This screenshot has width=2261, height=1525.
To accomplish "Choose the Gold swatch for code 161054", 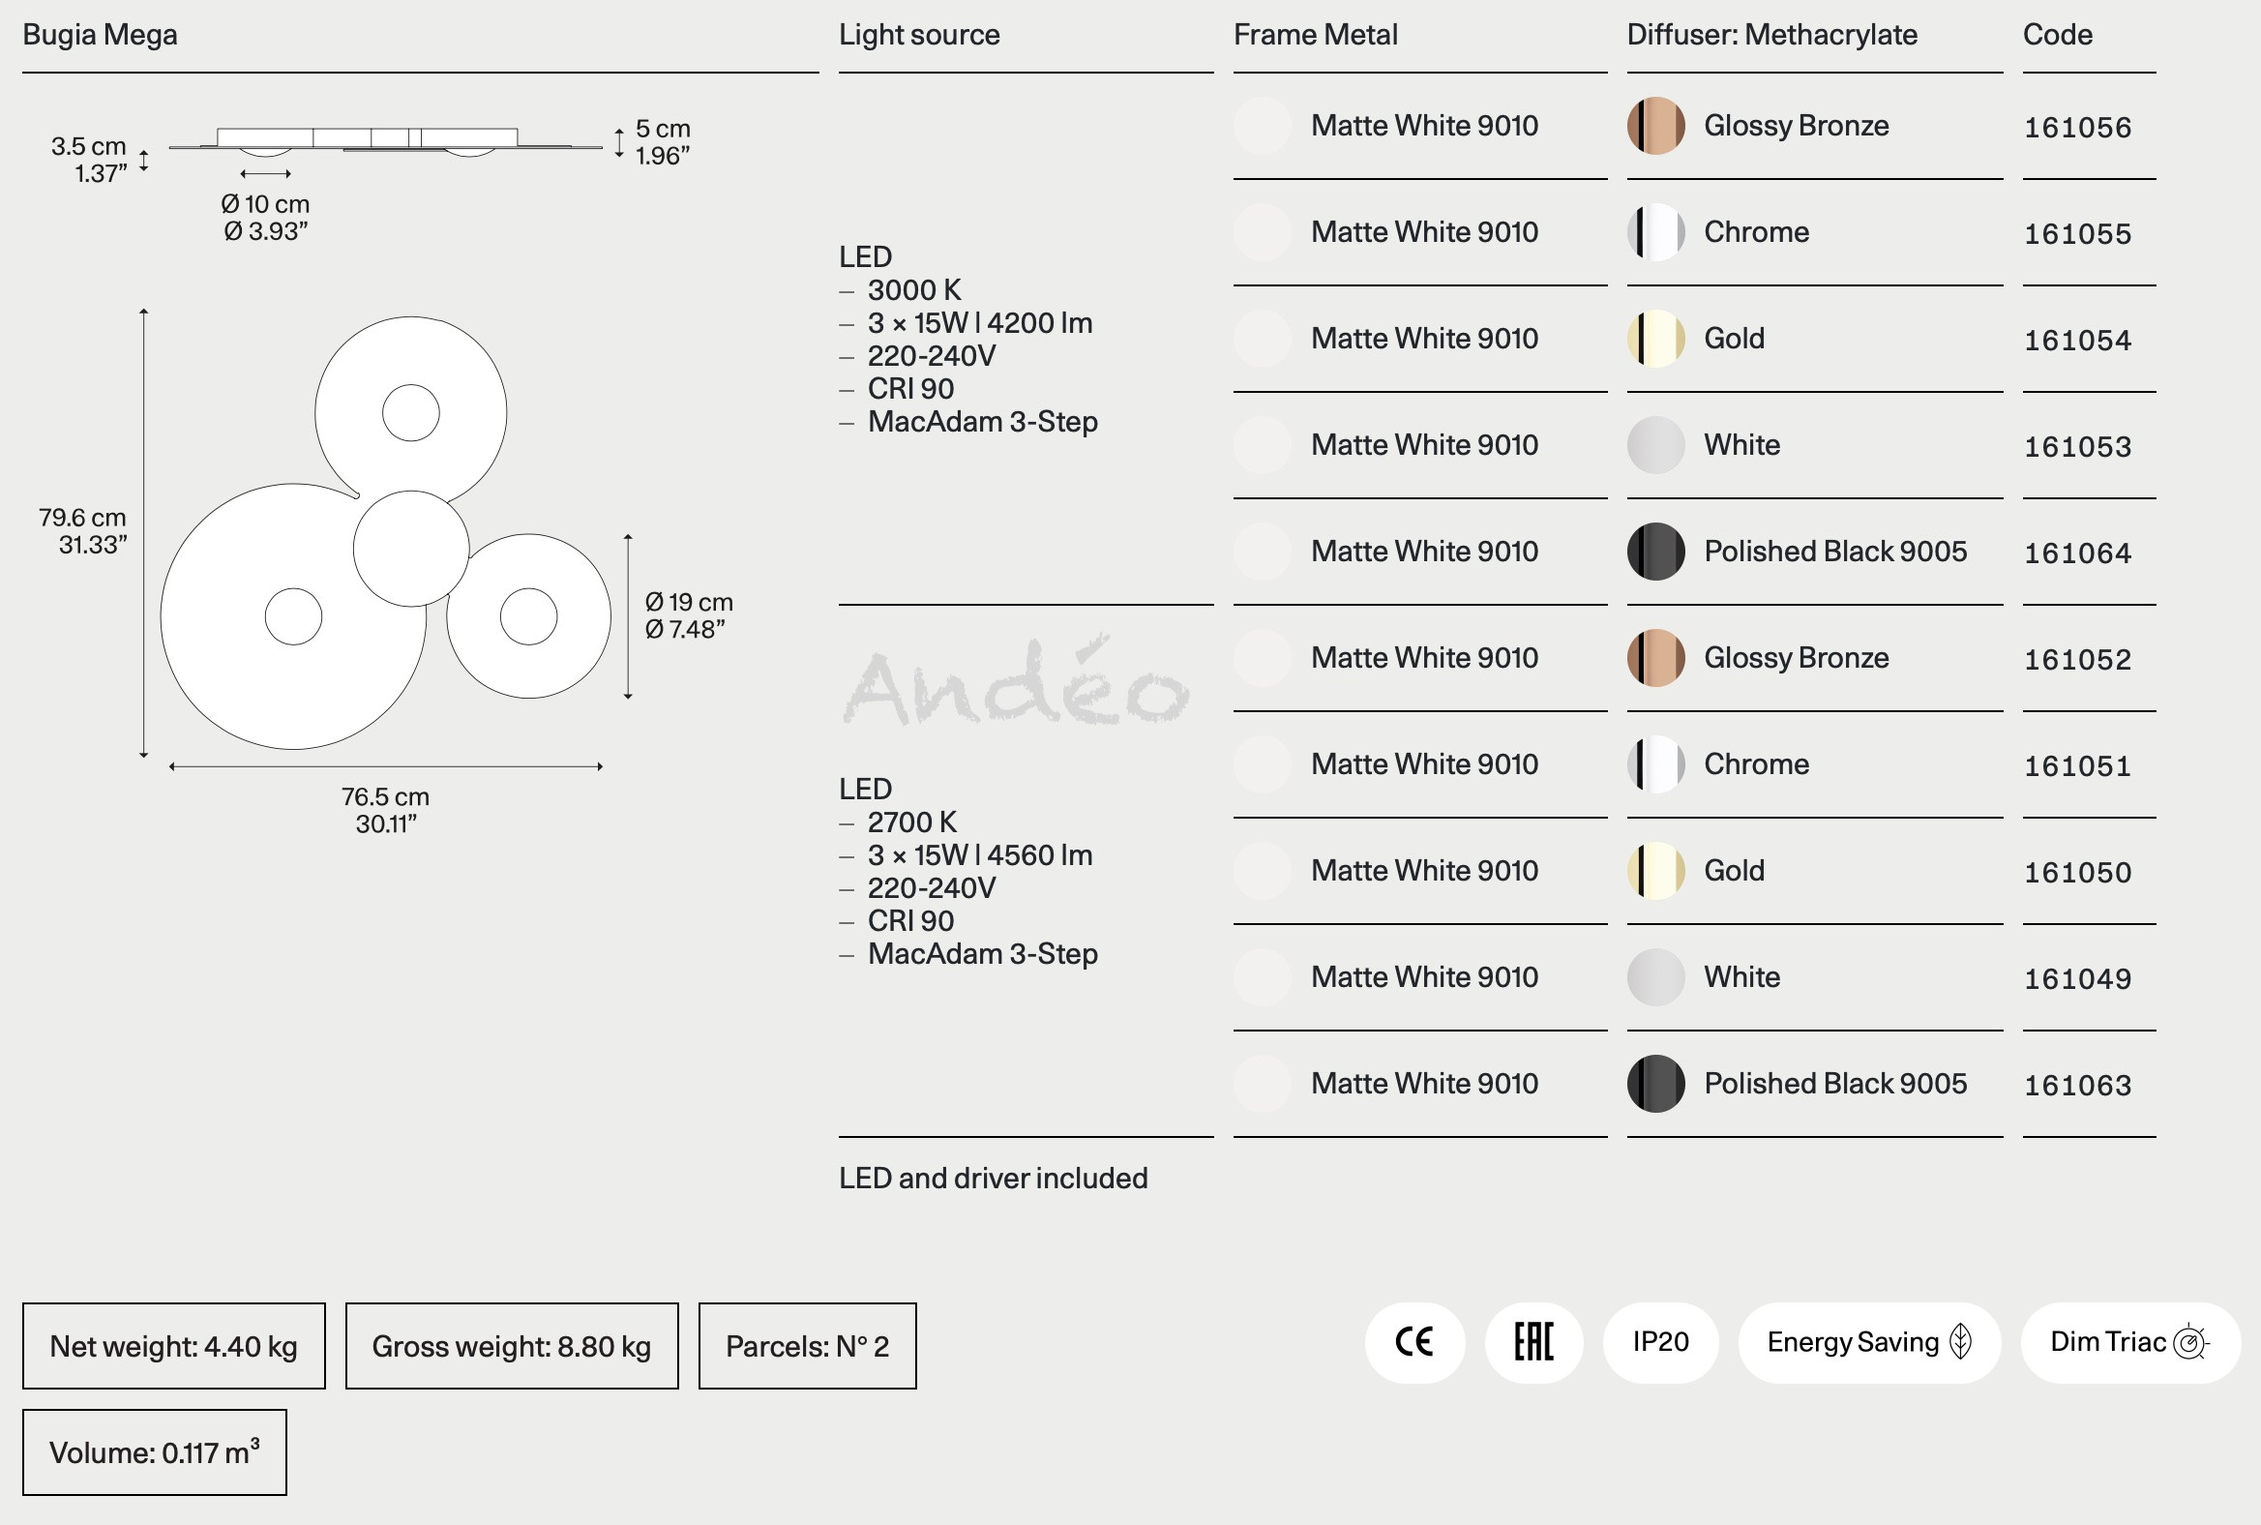I will 1655,339.
